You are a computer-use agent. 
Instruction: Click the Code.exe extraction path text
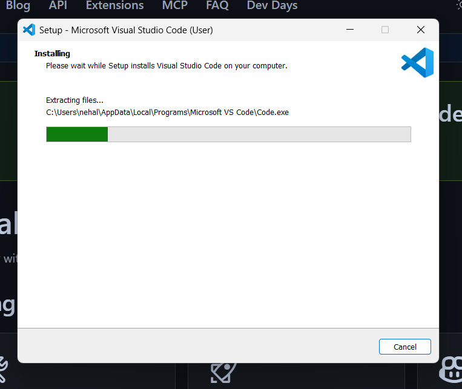click(x=167, y=113)
